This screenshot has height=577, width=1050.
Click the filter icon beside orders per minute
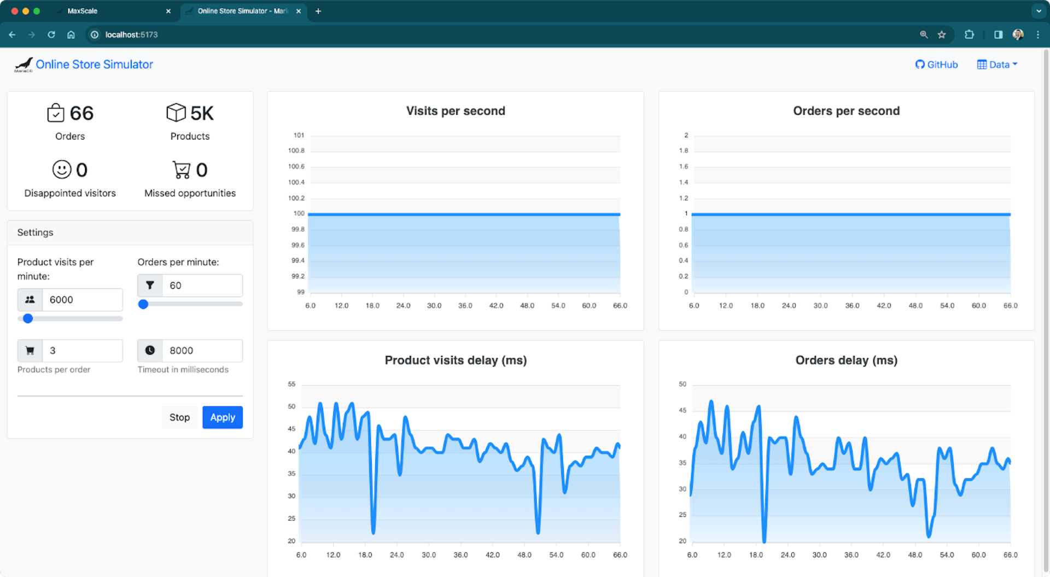coord(149,285)
